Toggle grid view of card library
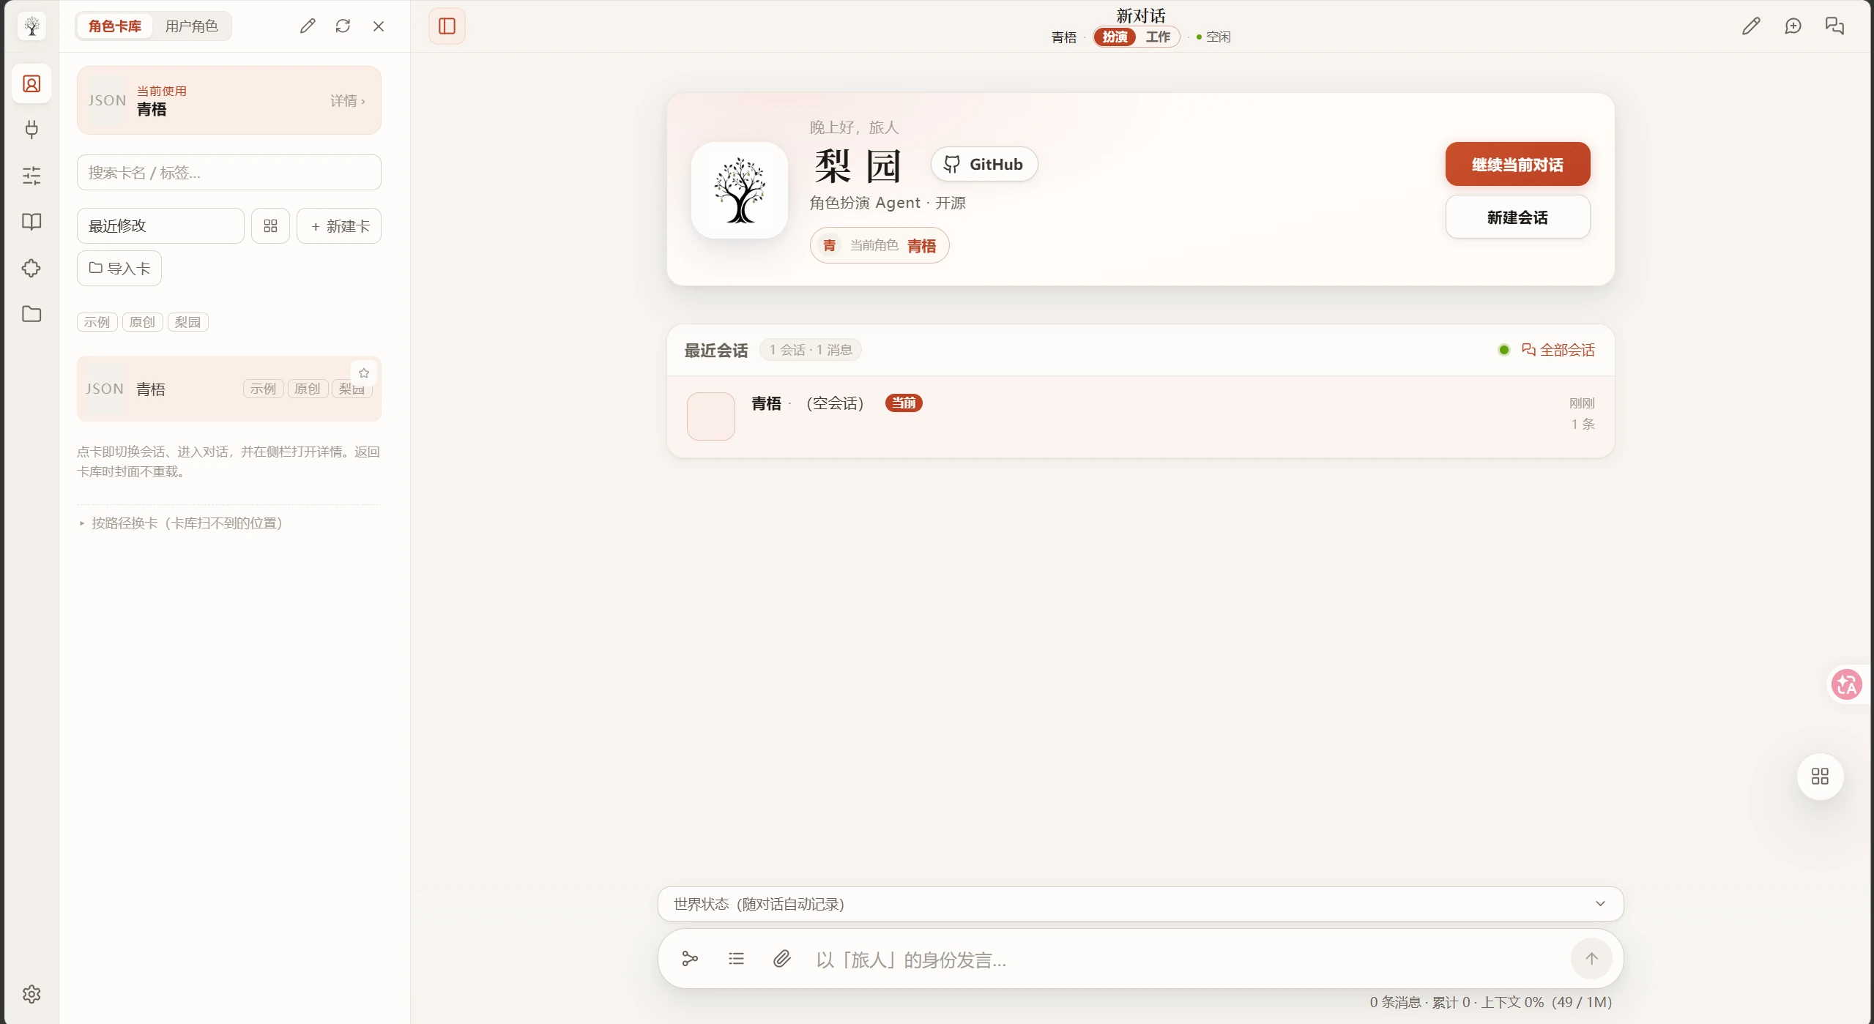 [x=270, y=226]
